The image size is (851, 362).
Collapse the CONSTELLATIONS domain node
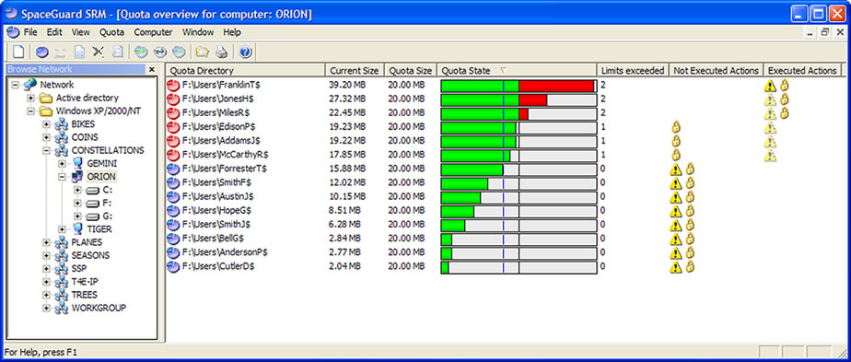[46, 150]
